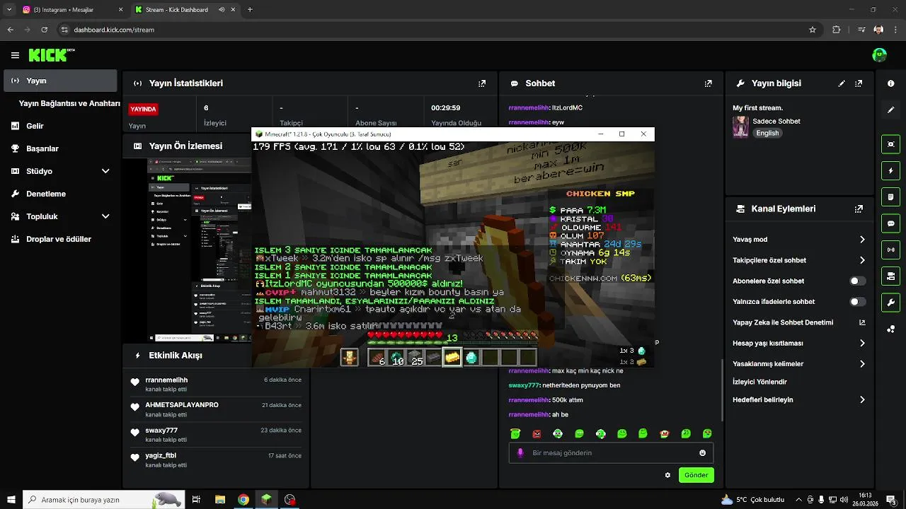
Task: Open Hedefleri belirleyin chevron
Action: tap(862, 399)
